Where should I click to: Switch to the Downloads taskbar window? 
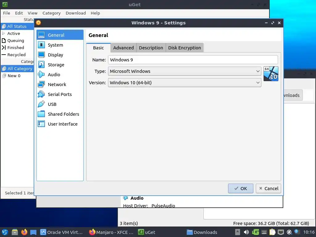[x=202, y=232]
